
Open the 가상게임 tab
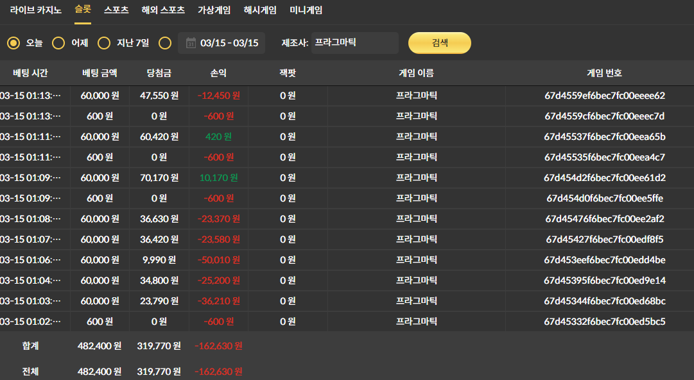[x=214, y=10]
